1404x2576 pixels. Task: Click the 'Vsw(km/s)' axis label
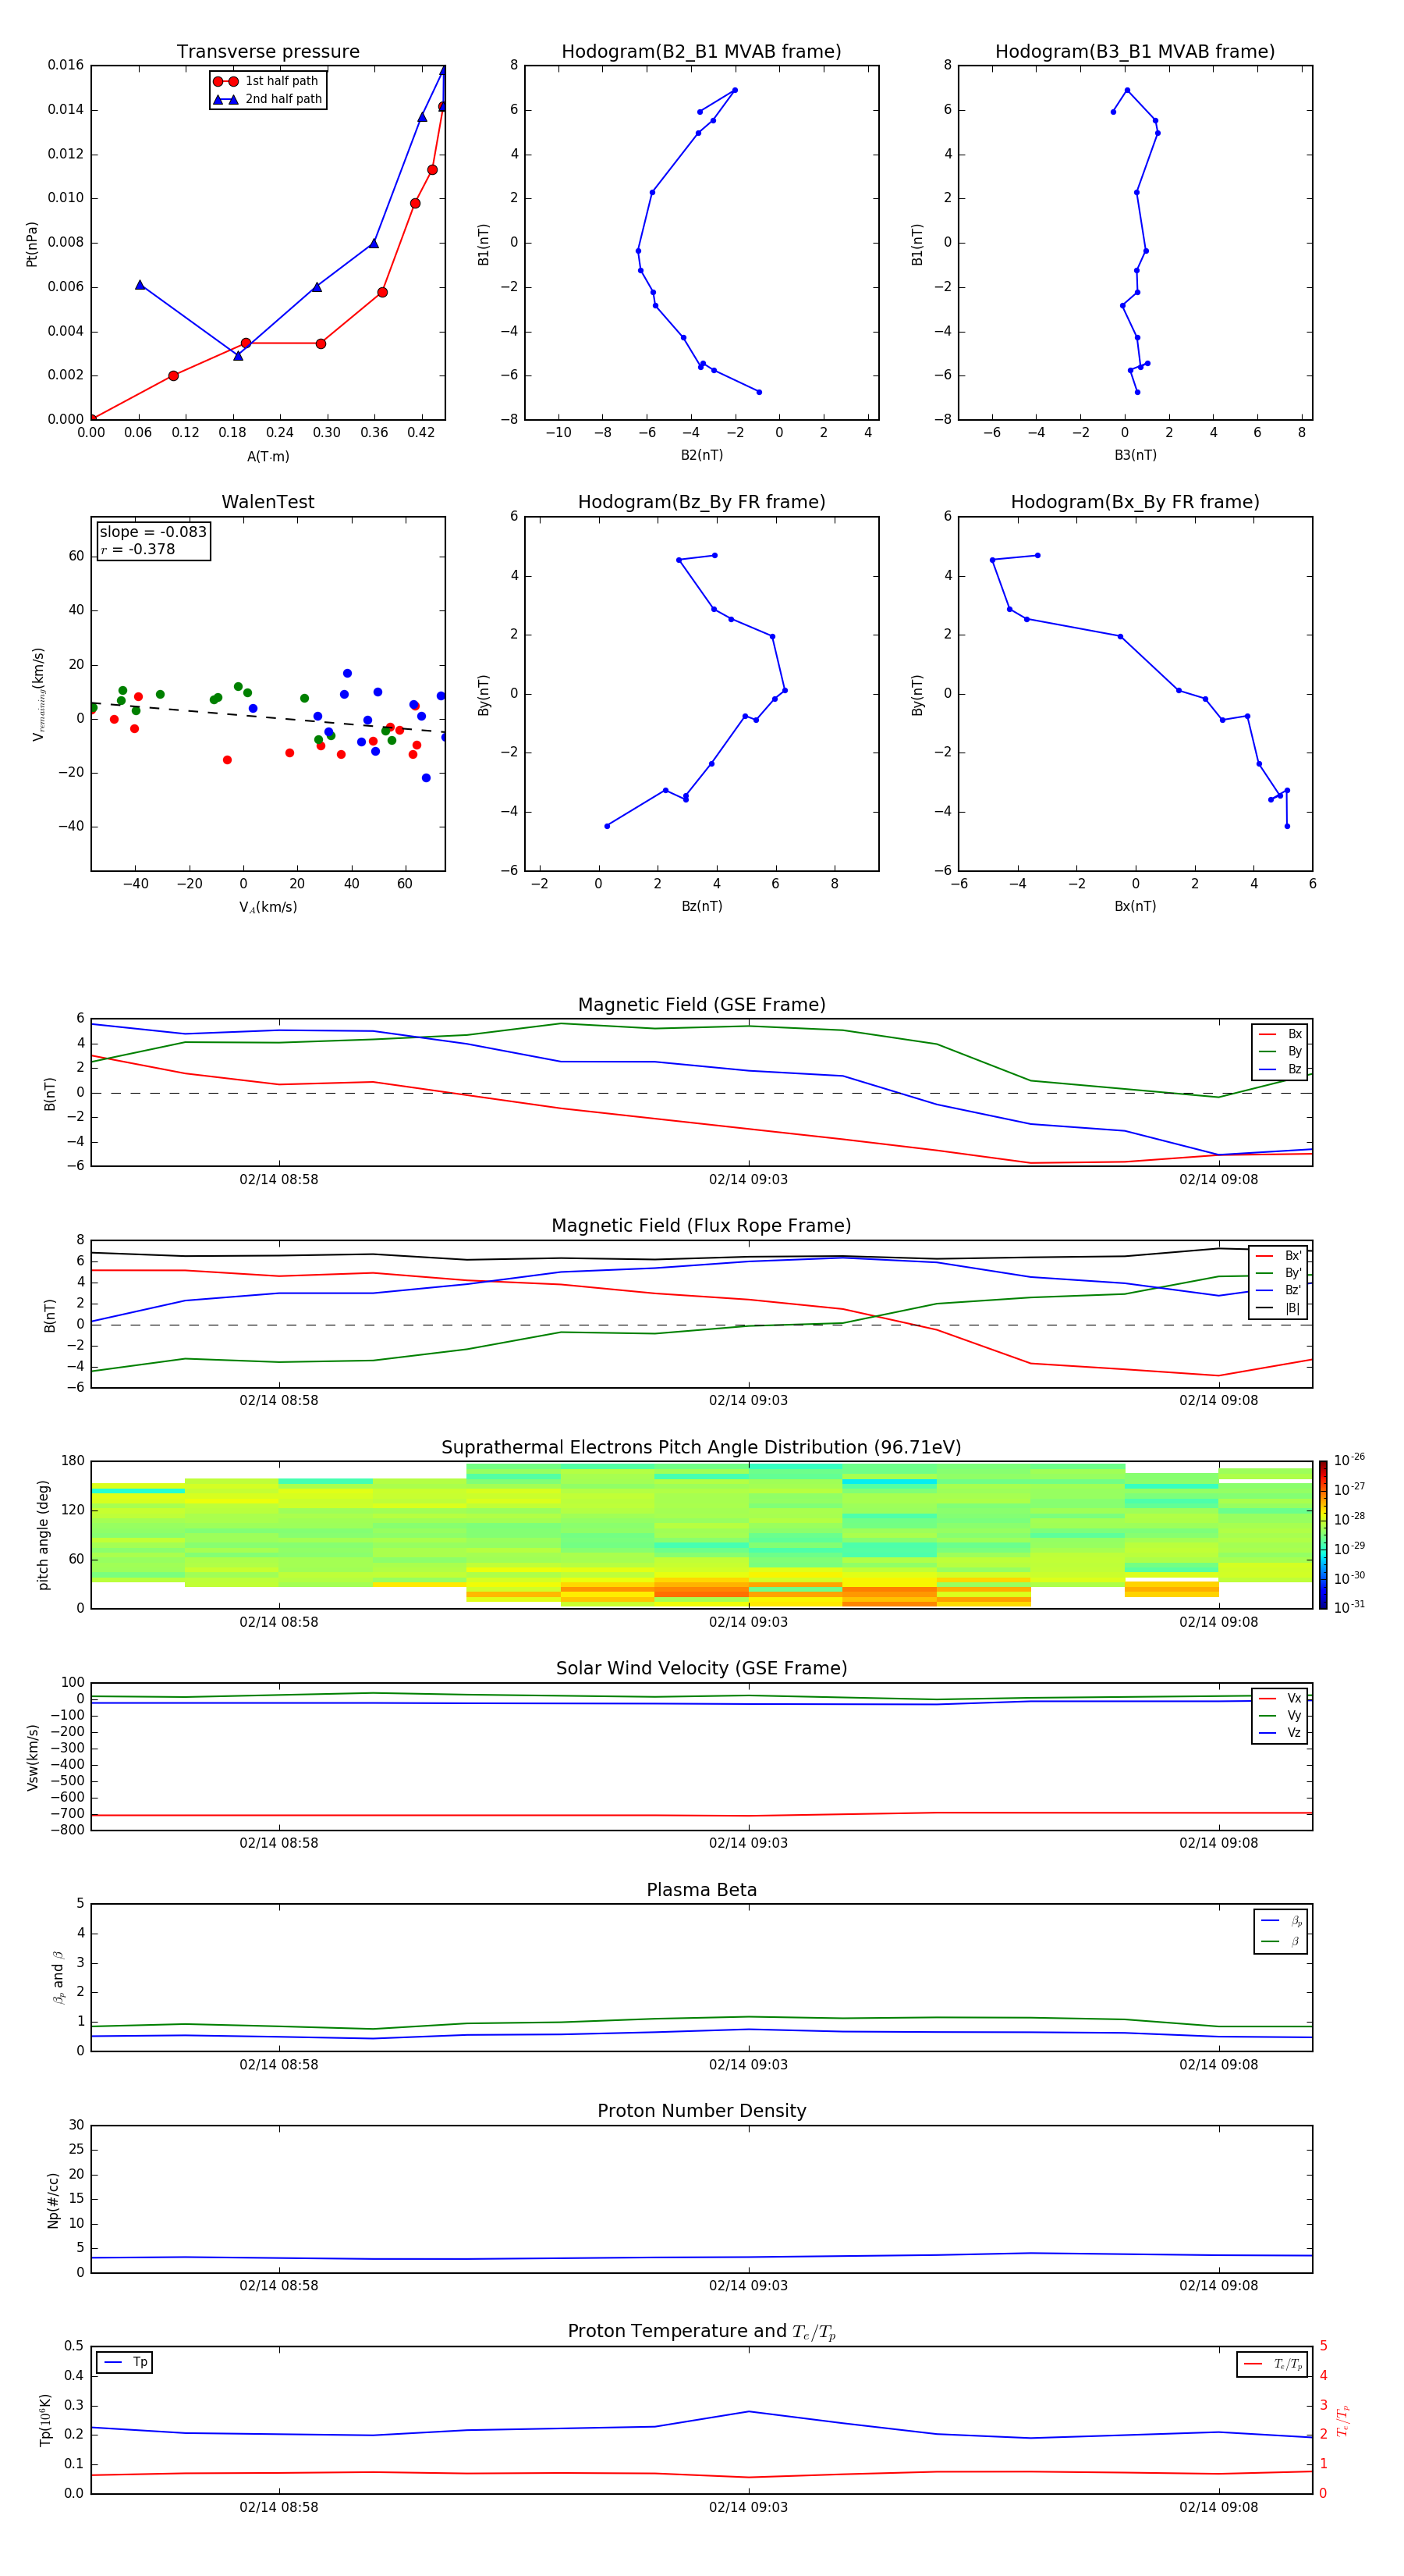33,1757
